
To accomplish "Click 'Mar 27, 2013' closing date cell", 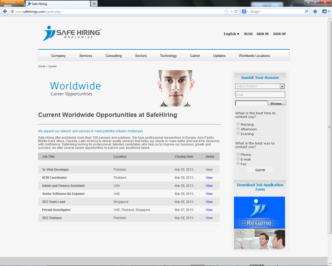I will point(184,210).
